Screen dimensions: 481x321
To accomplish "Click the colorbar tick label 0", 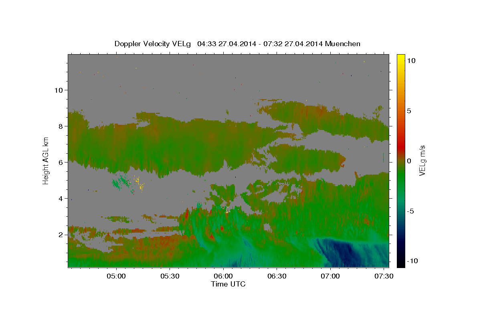I will pyautogui.click(x=409, y=161).
